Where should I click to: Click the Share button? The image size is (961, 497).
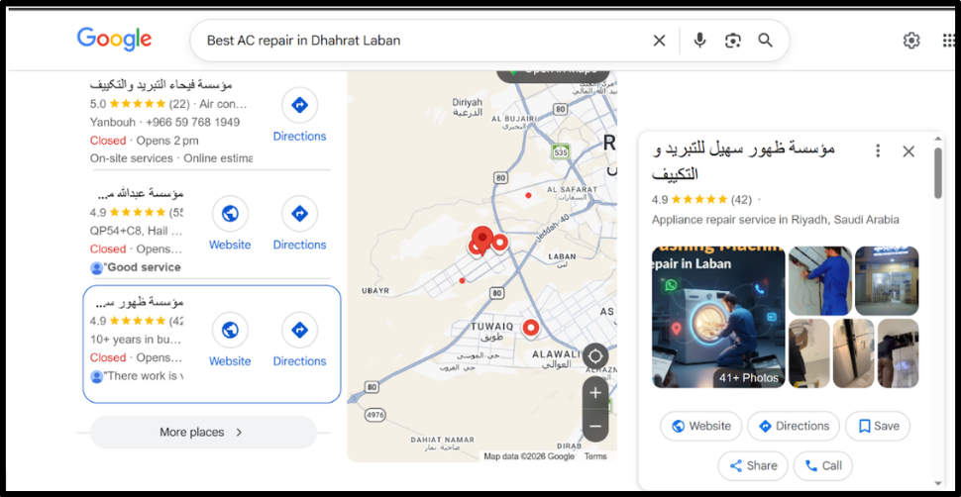(x=753, y=465)
